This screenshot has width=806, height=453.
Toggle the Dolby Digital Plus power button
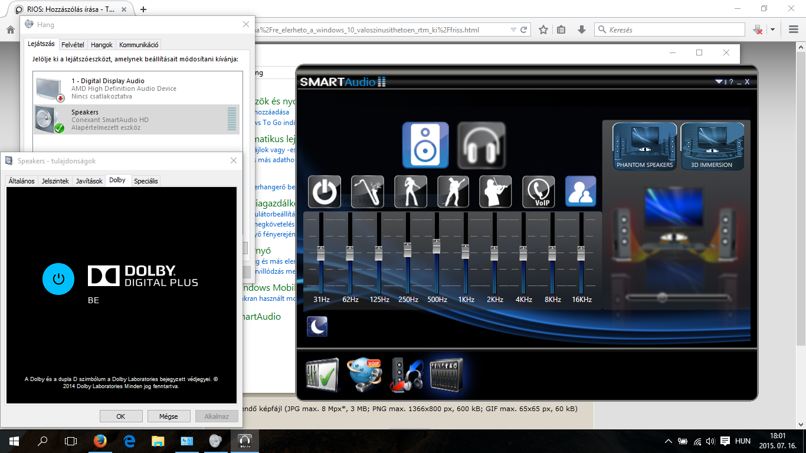coord(58,279)
